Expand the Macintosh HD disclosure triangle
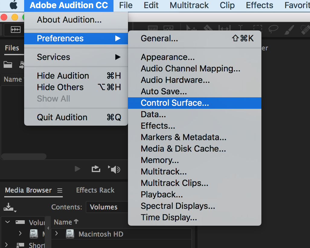 pyautogui.click(x=57, y=234)
